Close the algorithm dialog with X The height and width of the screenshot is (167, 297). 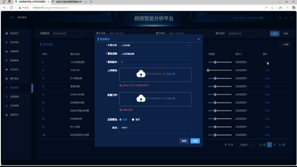coord(198,39)
